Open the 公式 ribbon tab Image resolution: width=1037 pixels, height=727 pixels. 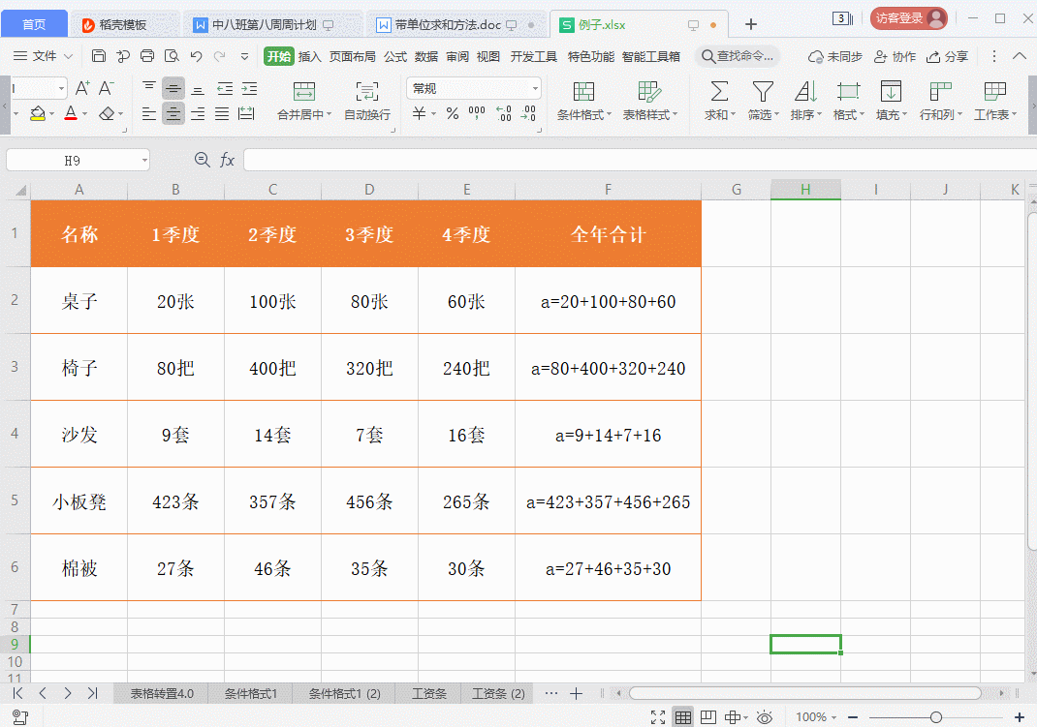395,57
